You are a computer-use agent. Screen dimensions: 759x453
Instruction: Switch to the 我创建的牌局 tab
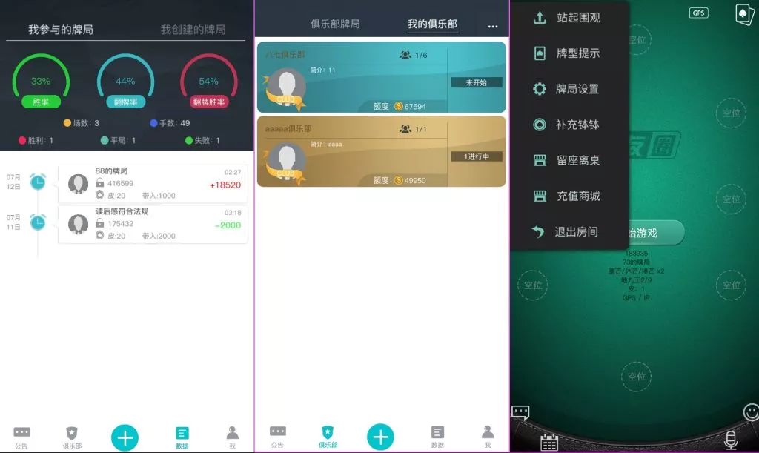[x=192, y=30]
